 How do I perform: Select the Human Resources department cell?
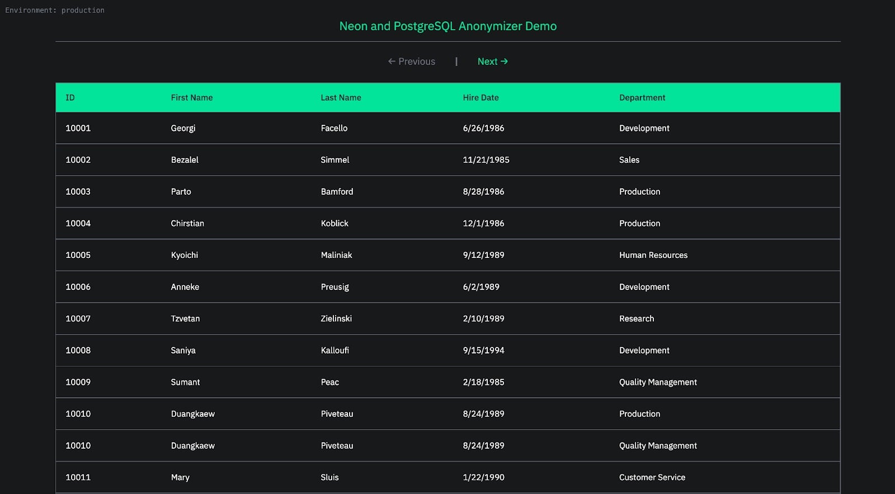point(653,255)
